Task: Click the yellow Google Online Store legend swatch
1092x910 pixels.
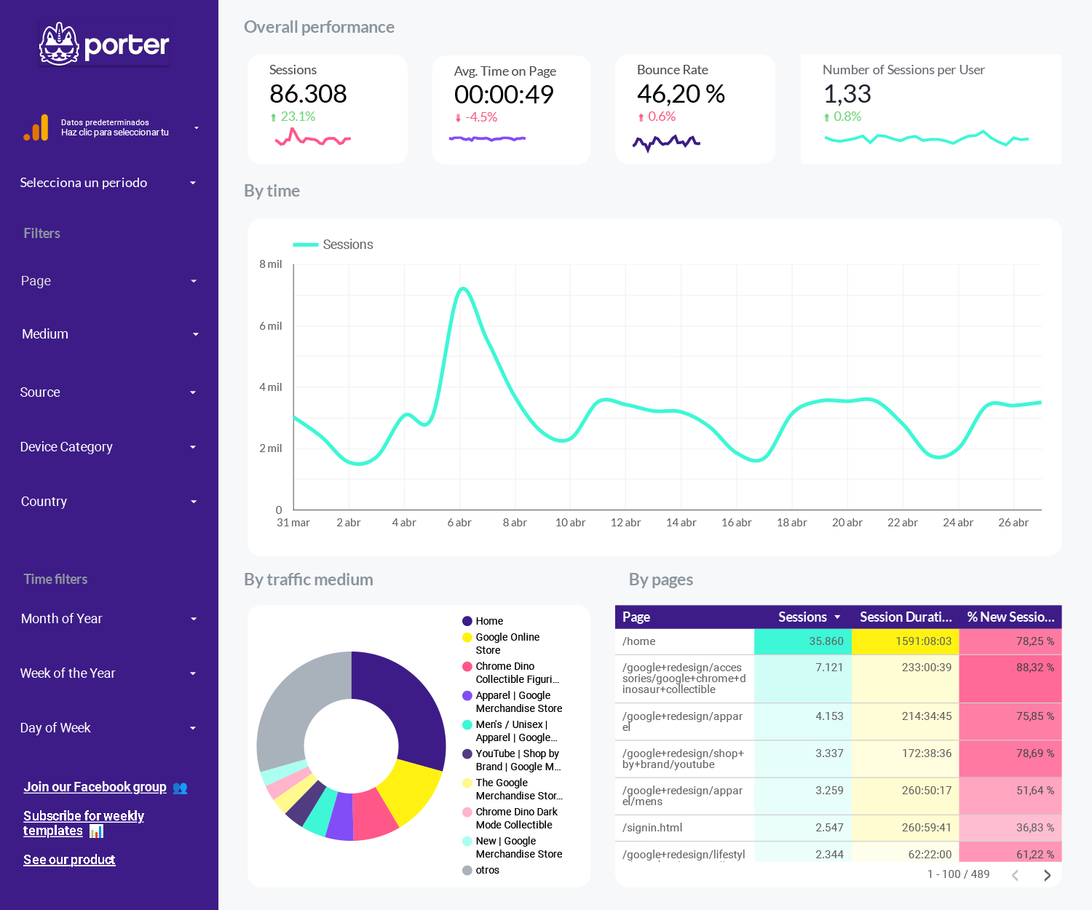Action: 467,637
